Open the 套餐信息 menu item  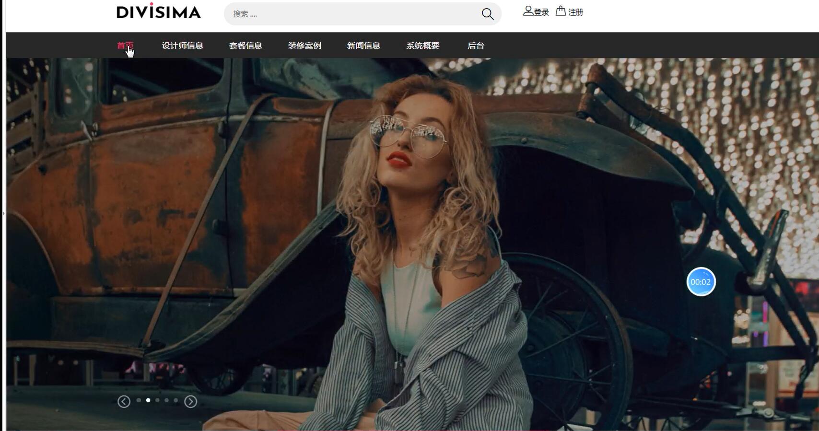246,46
